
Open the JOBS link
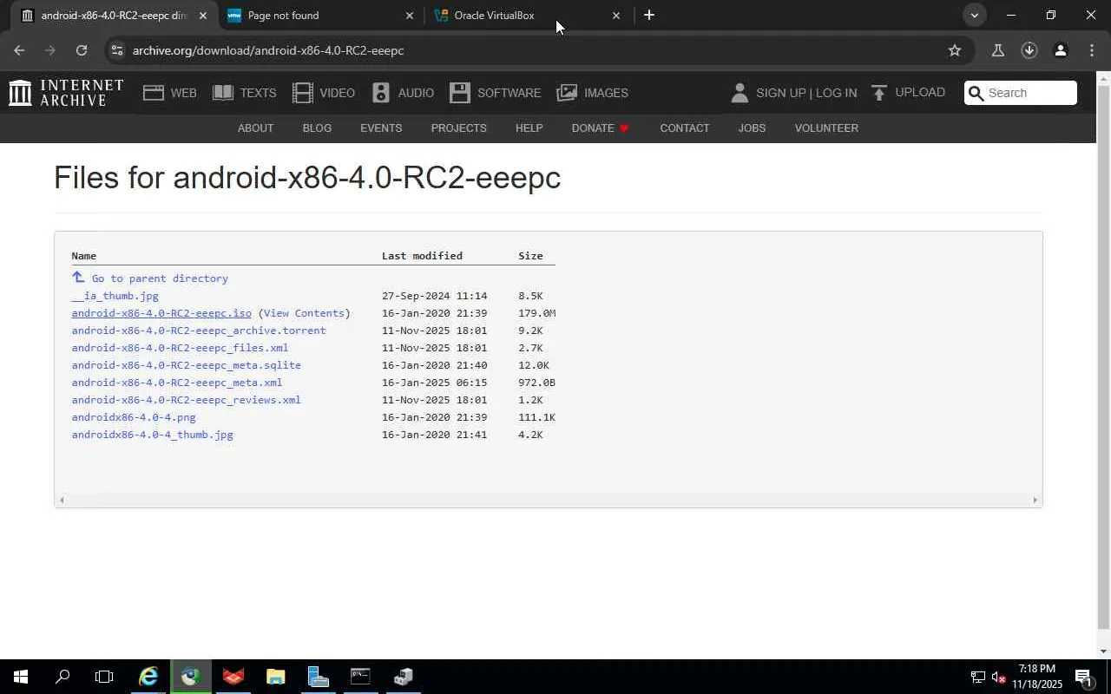(752, 128)
